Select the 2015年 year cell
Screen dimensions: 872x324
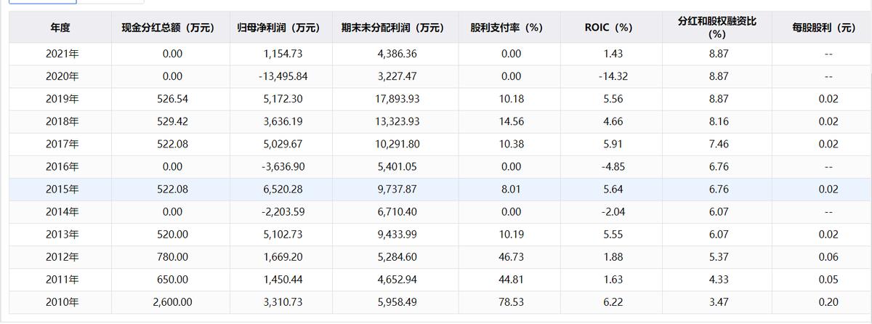pyautogui.click(x=62, y=189)
